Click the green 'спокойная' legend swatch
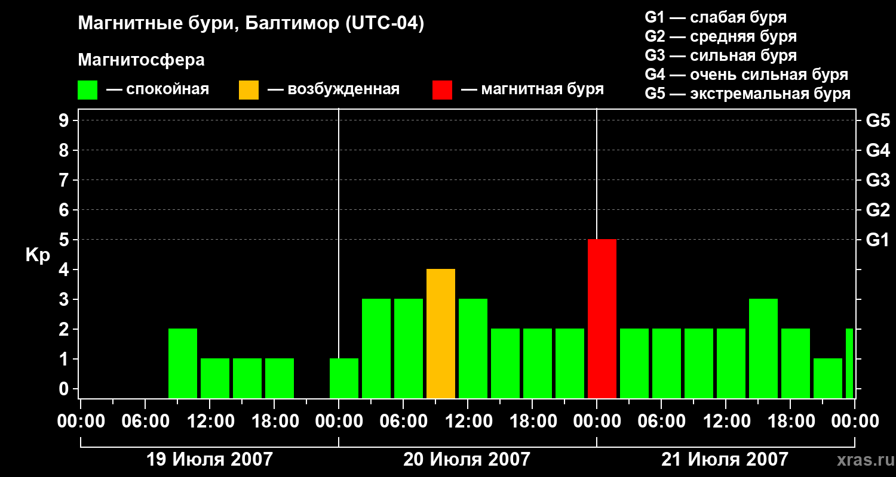The image size is (896, 477). [x=88, y=90]
